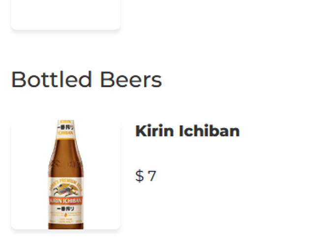Click the "Premium Beer" arc text on label
This screenshot has height=246, width=328.
(66, 180)
